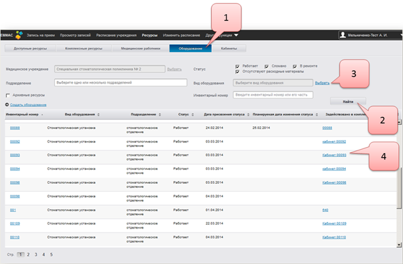Switch to the Кабинеты tab
The image size is (403, 264).
(x=229, y=48)
